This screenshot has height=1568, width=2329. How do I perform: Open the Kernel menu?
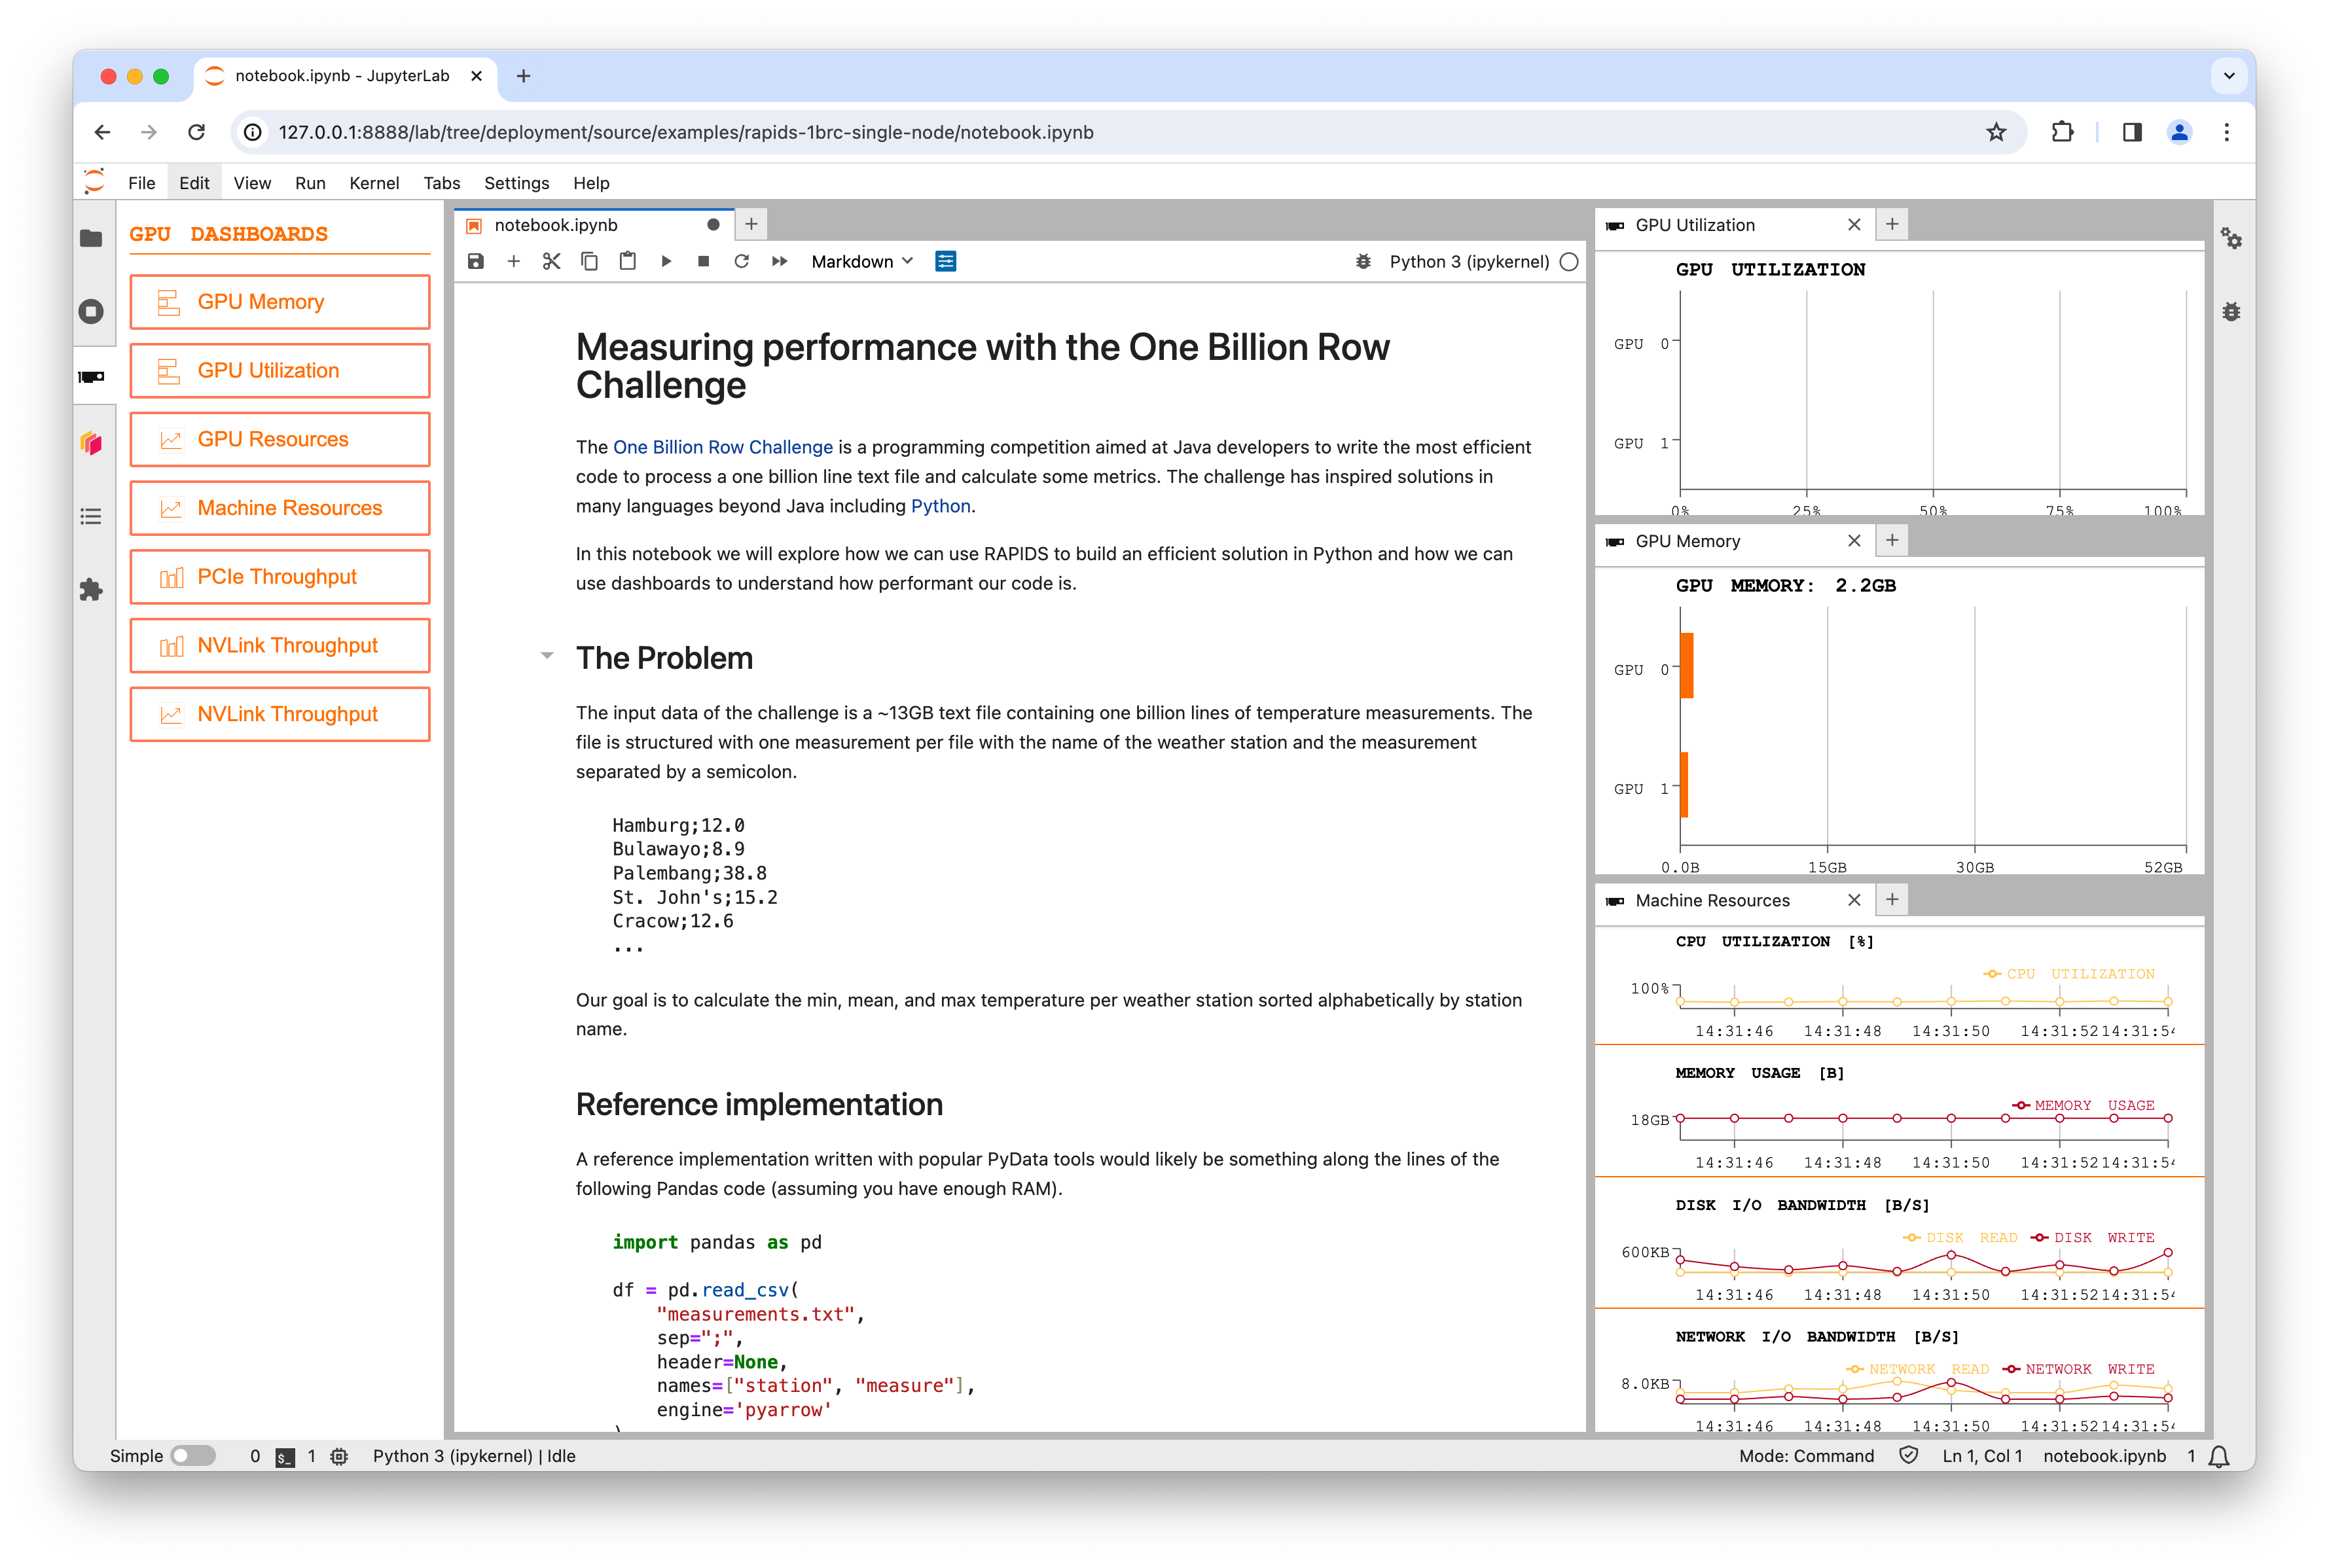[x=374, y=183]
